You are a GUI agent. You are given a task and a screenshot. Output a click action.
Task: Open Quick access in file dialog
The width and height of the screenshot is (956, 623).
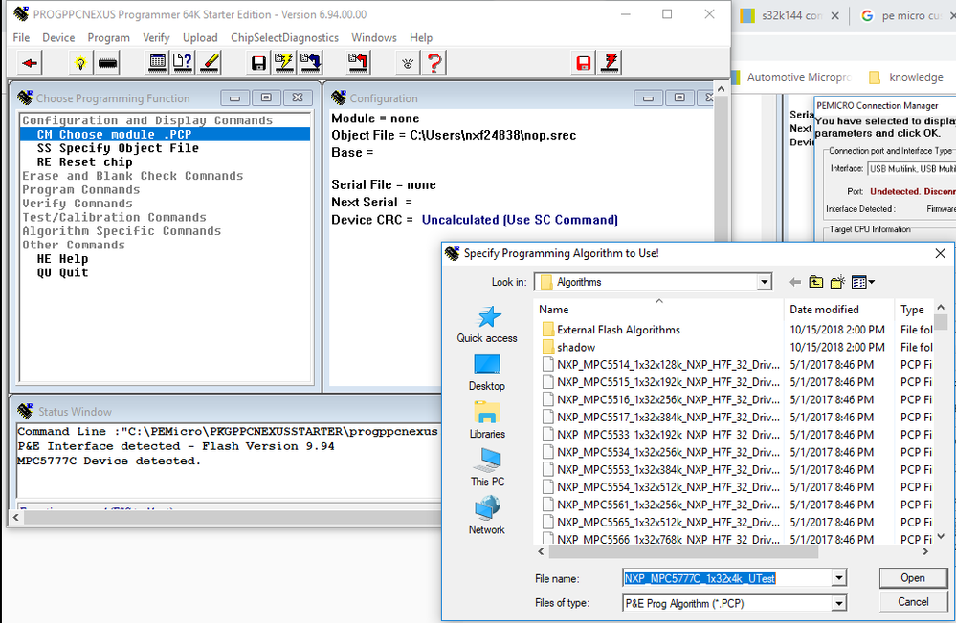pos(487,324)
